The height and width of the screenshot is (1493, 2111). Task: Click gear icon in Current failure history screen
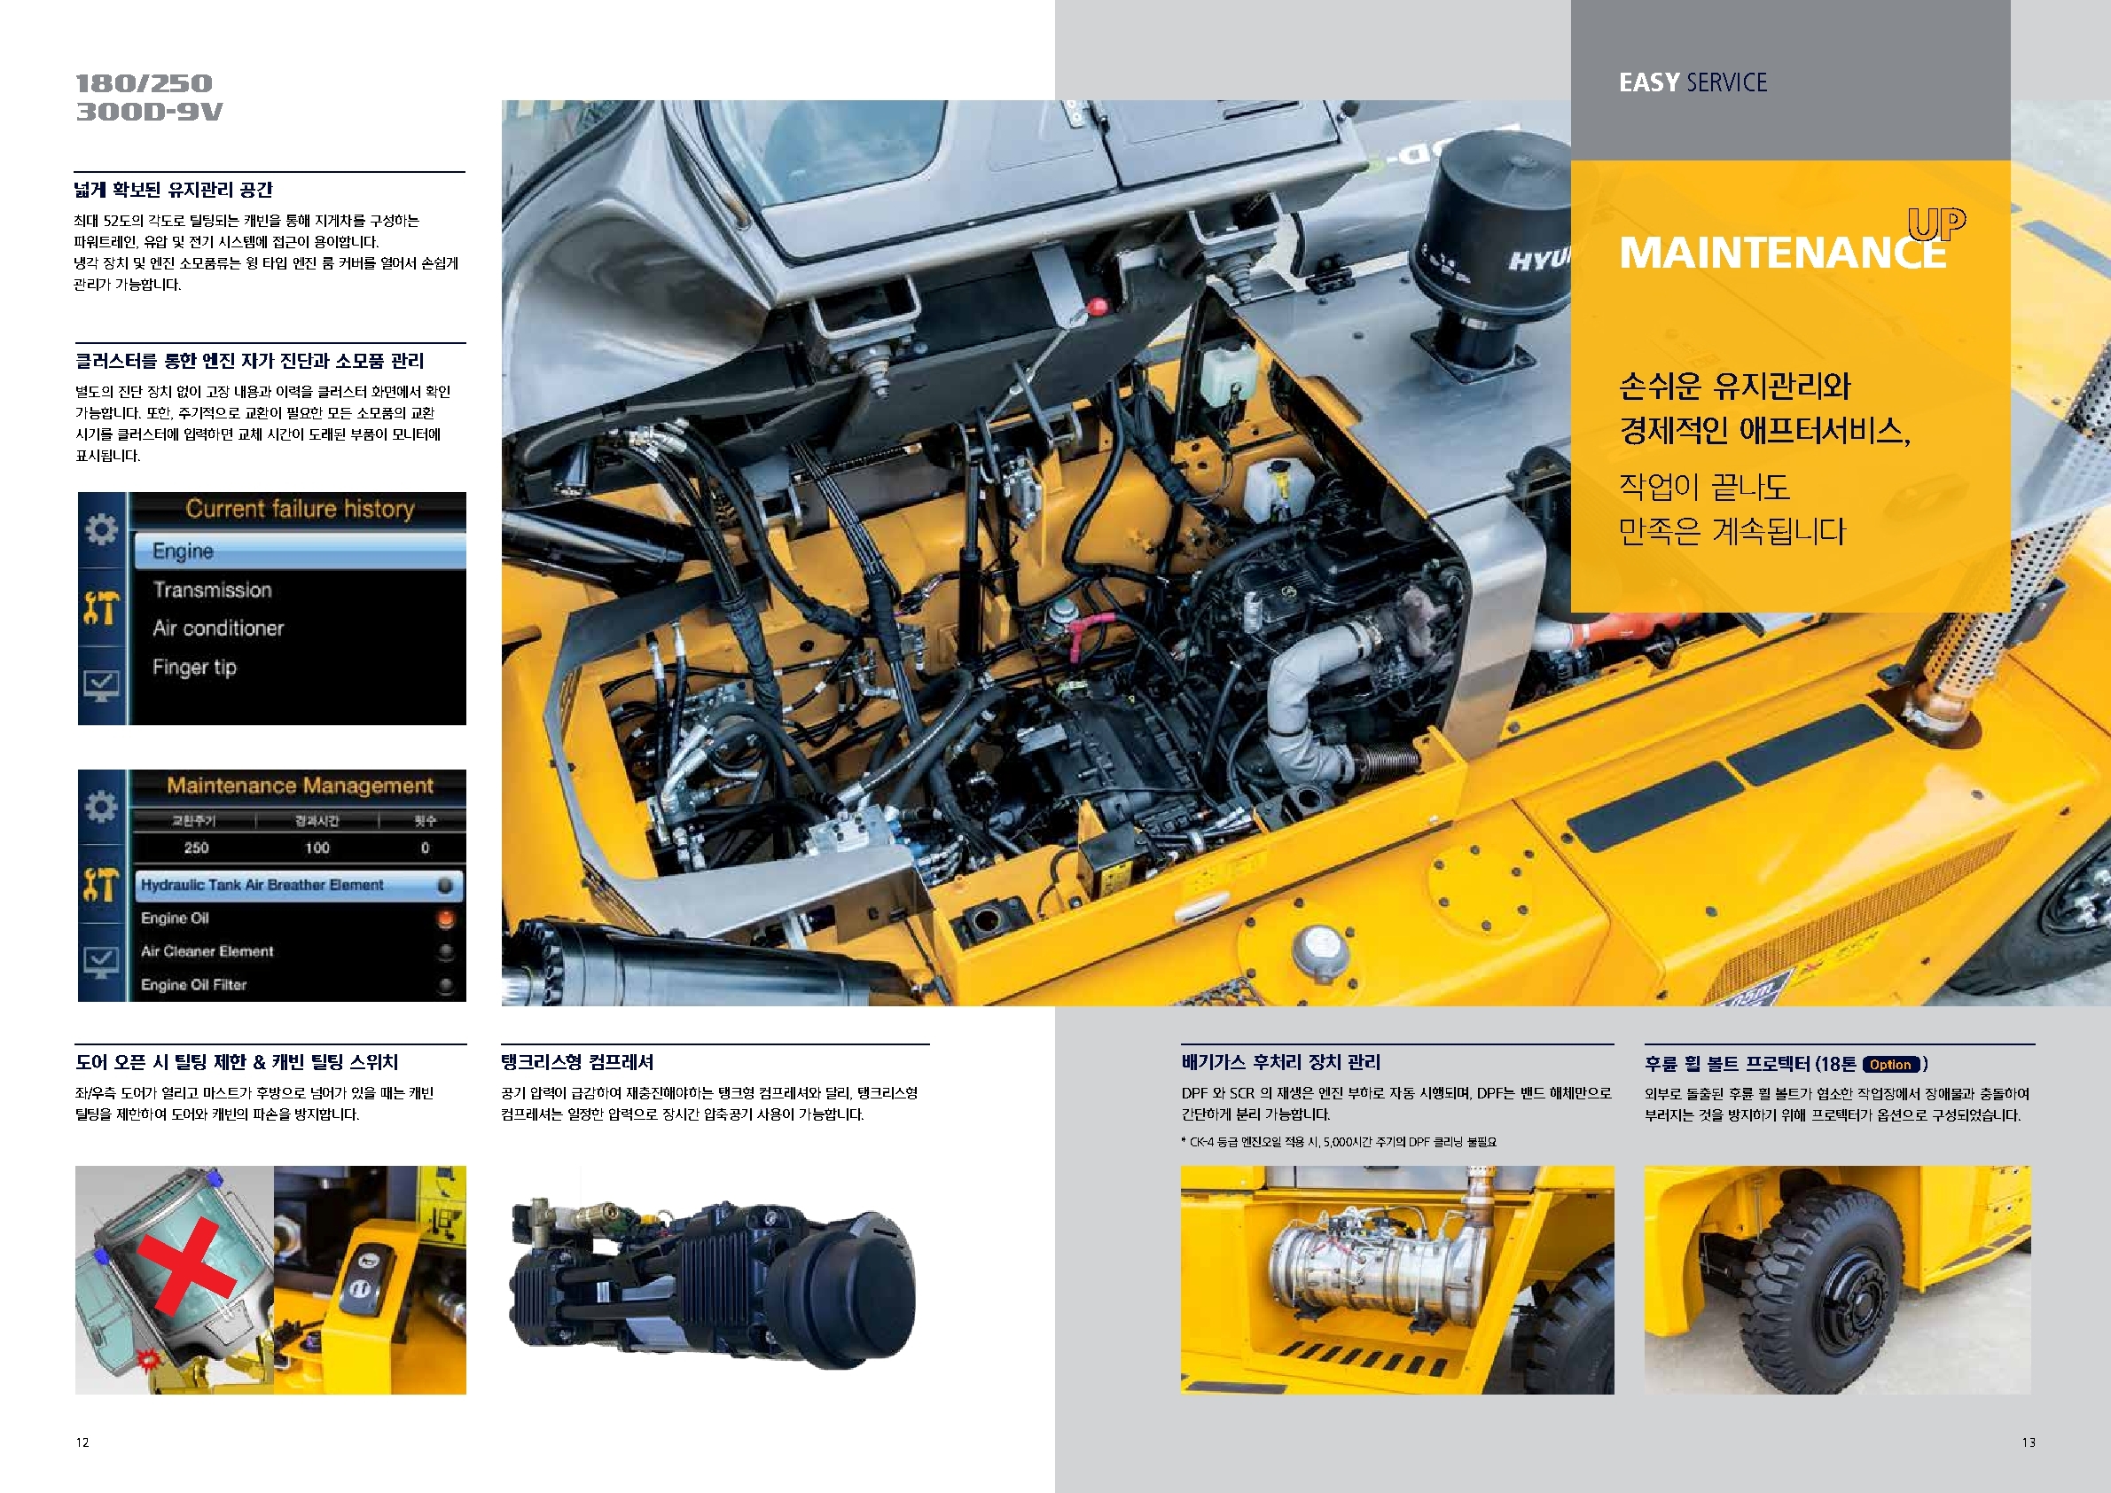101,528
